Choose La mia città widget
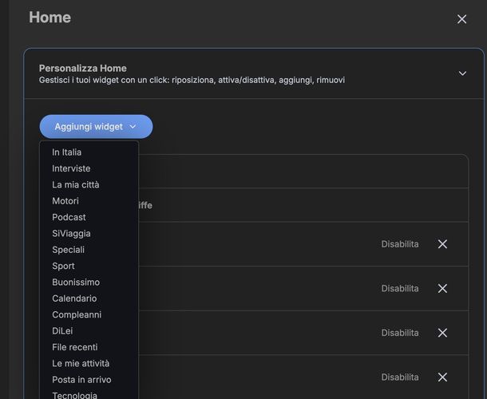487x399 pixels. coord(76,185)
